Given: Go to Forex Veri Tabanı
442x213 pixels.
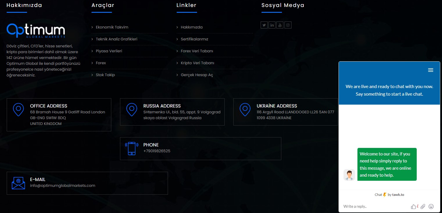Looking at the screenshot, I should point(197,51).
